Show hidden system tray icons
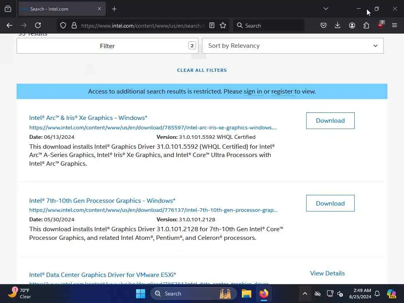The image size is (404, 303). (305, 294)
